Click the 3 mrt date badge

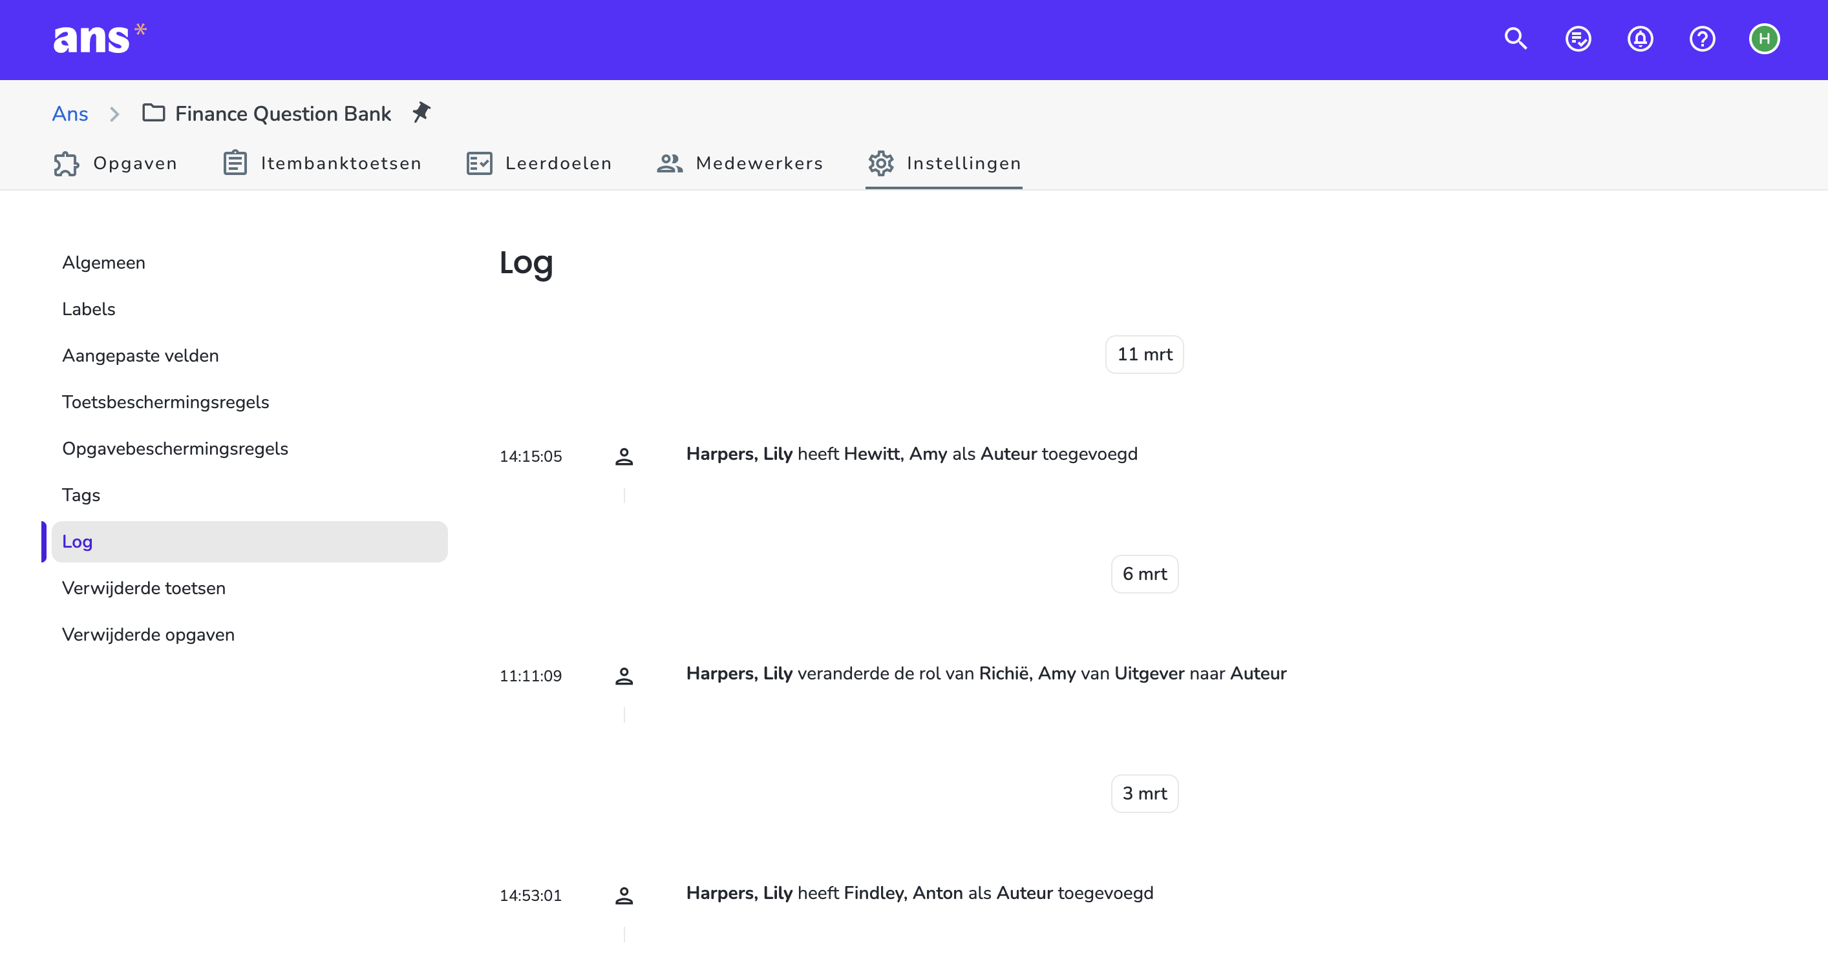[x=1145, y=794]
